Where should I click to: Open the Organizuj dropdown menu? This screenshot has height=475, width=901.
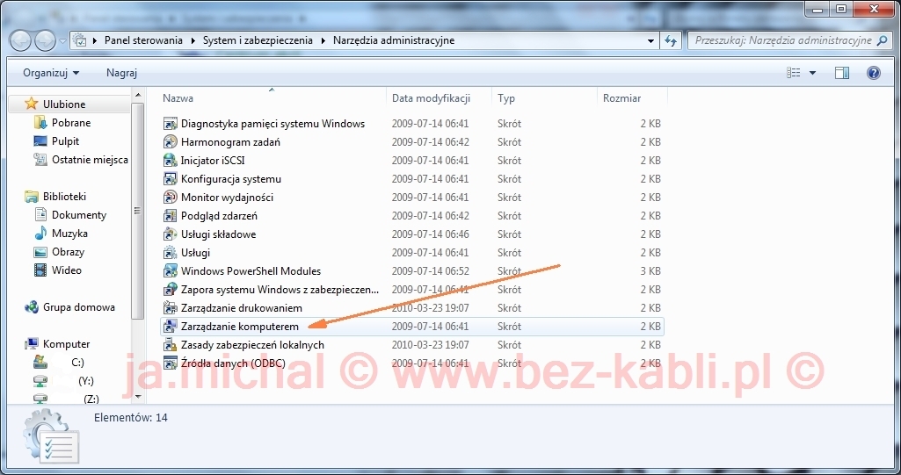pos(51,73)
